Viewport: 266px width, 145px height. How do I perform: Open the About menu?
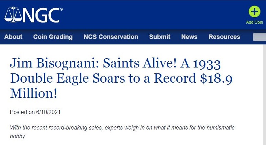pyautogui.click(x=13, y=37)
